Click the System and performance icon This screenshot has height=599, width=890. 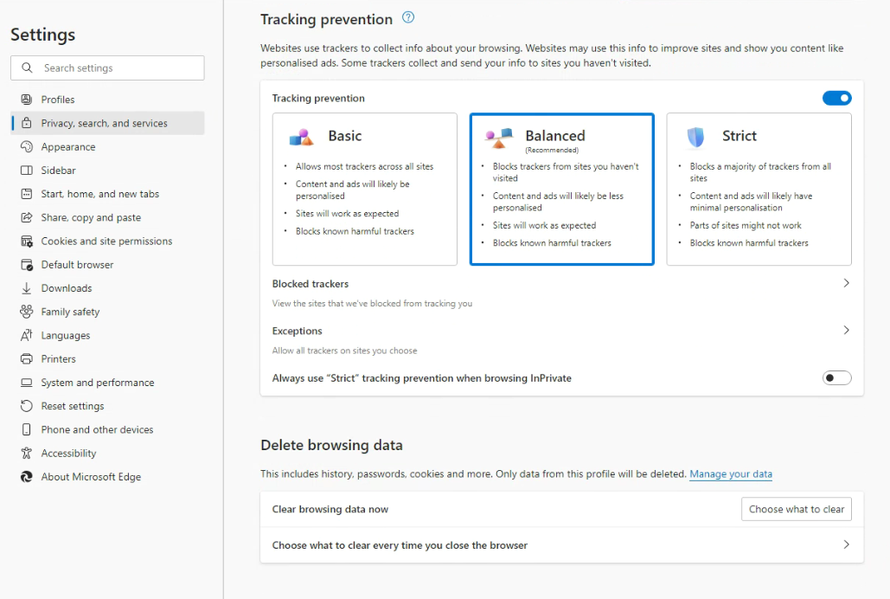pyautogui.click(x=29, y=382)
